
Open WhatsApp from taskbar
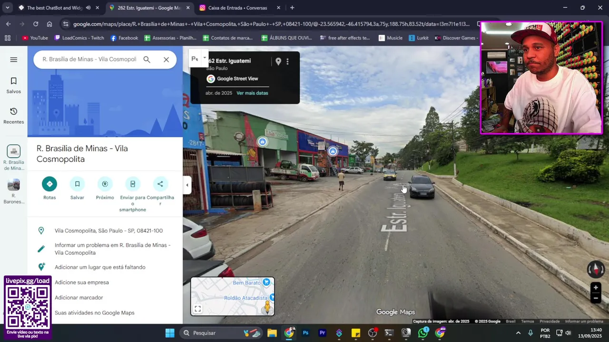click(x=423, y=333)
